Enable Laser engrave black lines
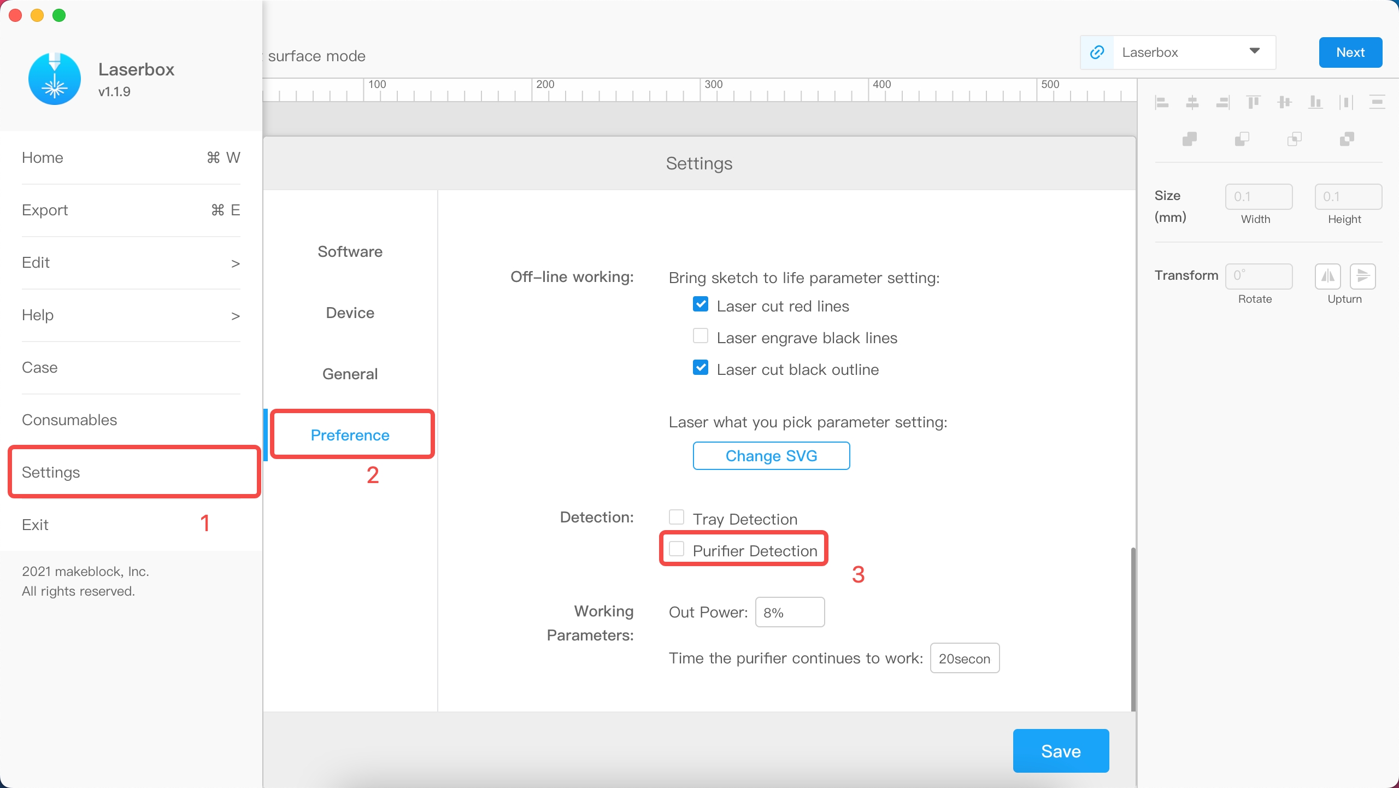1399x788 pixels. coord(701,336)
